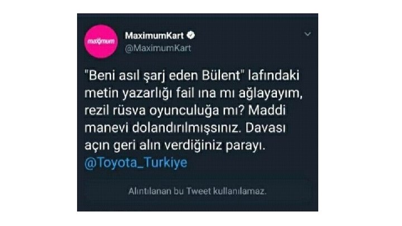Open the @Toyota_Turkiye mention link
Viewport: 402px width, 226px height.
point(136,162)
